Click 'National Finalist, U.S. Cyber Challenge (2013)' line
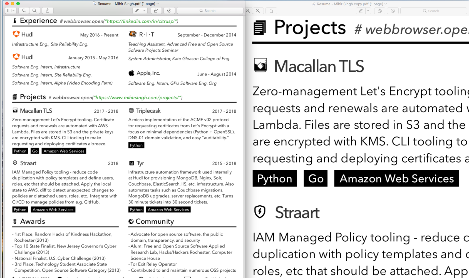 tap(60, 258)
